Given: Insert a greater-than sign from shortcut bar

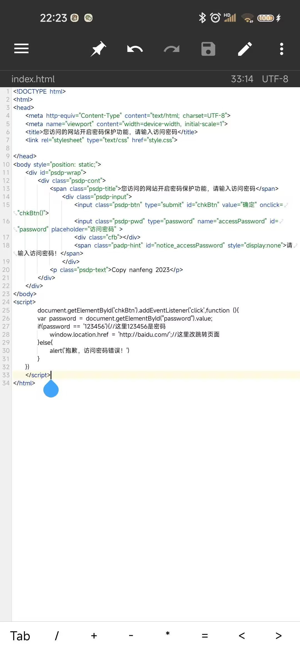Looking at the screenshot, I should pyautogui.click(x=279, y=636).
